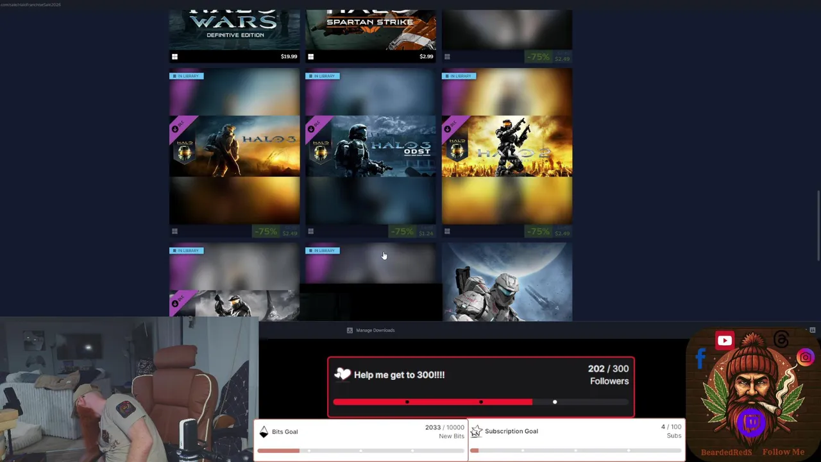Click In Library badge on the bottom-left card
The height and width of the screenshot is (462, 821).
(x=186, y=250)
